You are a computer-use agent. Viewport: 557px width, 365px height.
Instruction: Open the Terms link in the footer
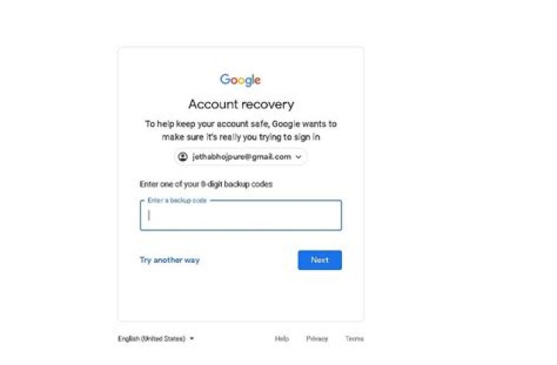pyautogui.click(x=354, y=339)
